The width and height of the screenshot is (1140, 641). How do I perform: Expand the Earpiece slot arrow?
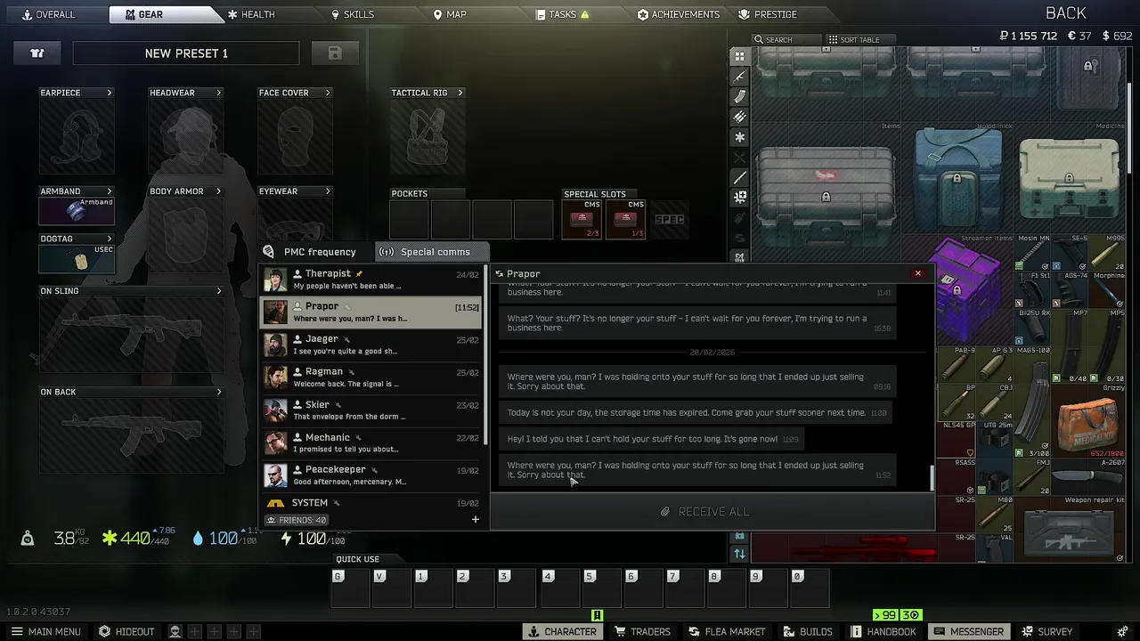point(110,93)
